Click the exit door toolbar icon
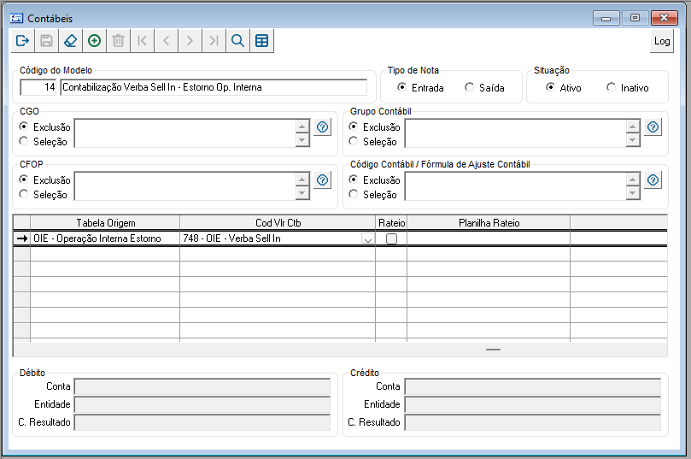The height and width of the screenshot is (459, 691). pos(22,41)
